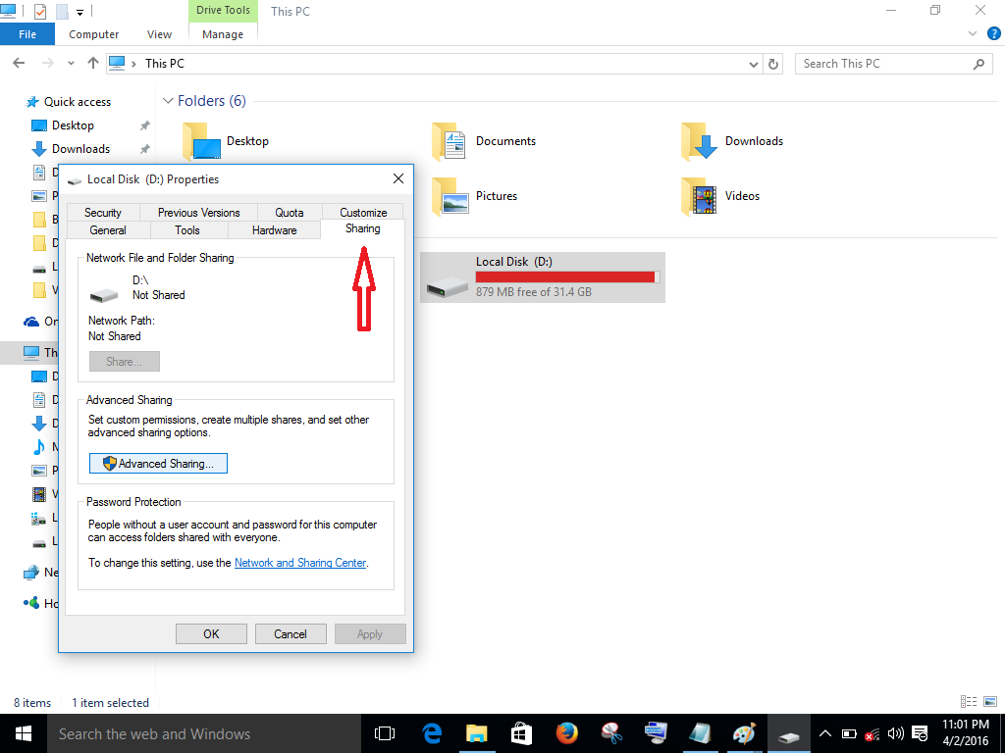The image size is (1005, 753).
Task: Click the volume icon in system tray
Action: 894,732
